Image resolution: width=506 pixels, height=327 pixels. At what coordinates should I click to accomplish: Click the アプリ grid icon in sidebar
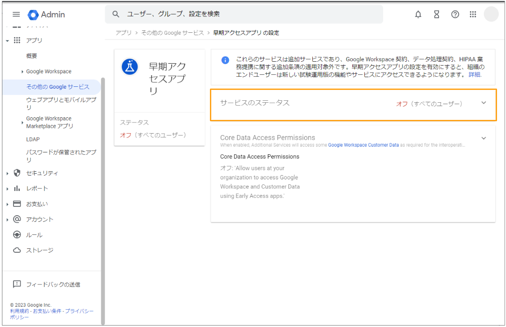point(17,40)
